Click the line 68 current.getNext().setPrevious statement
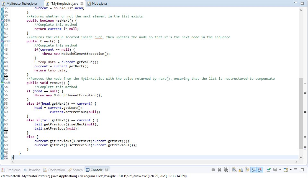308x178 pixels. click(x=85, y=145)
